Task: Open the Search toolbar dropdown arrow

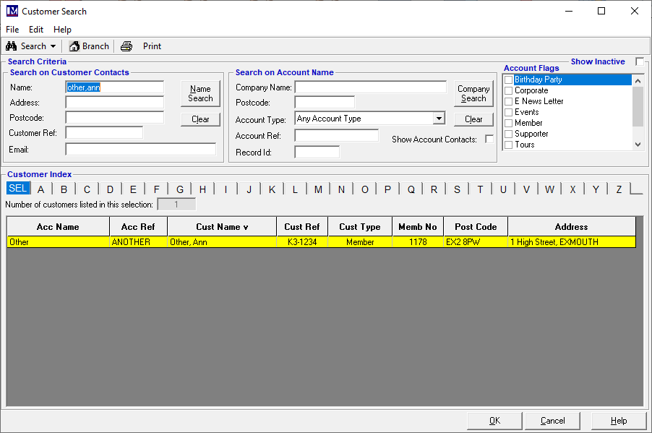Action: click(53, 46)
